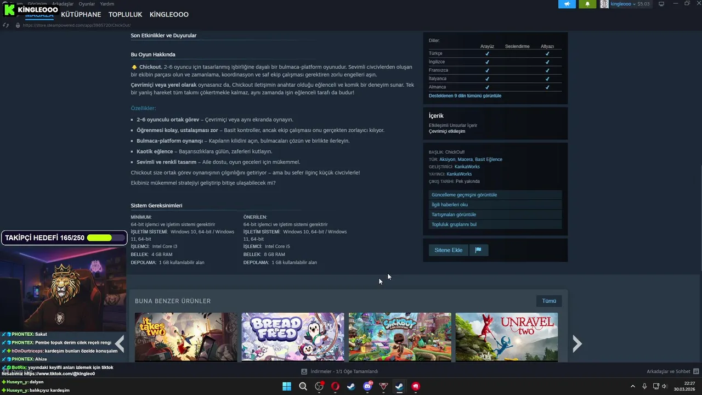Click the lock icon in the address bar
Image resolution: width=702 pixels, height=395 pixels.
click(18, 25)
